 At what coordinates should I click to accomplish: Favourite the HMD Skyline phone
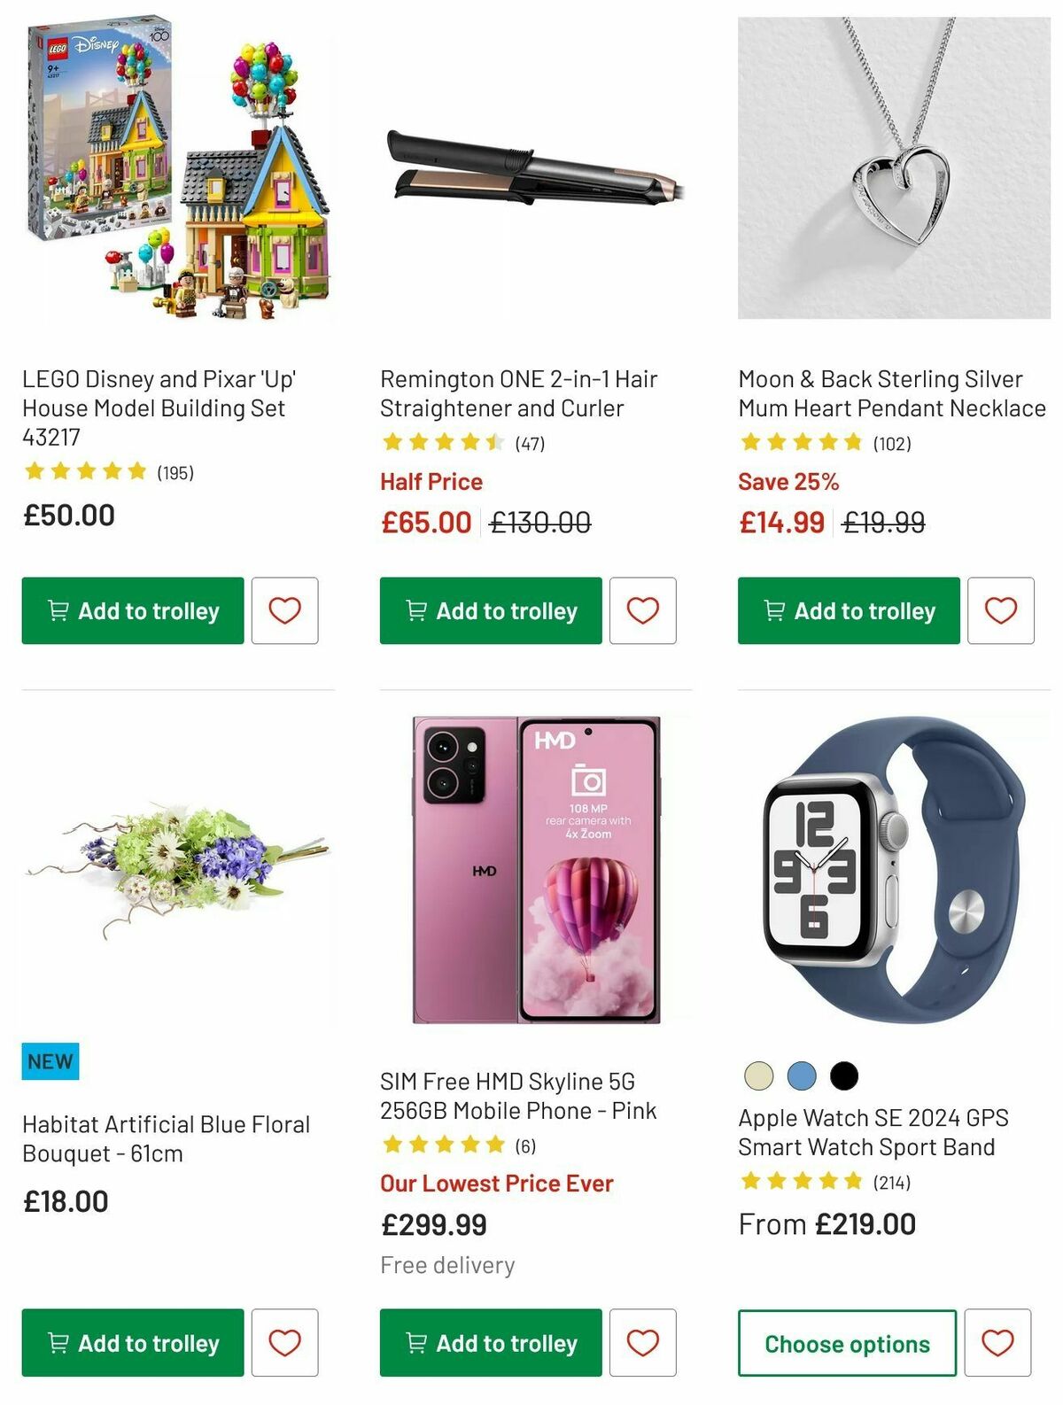[643, 1343]
